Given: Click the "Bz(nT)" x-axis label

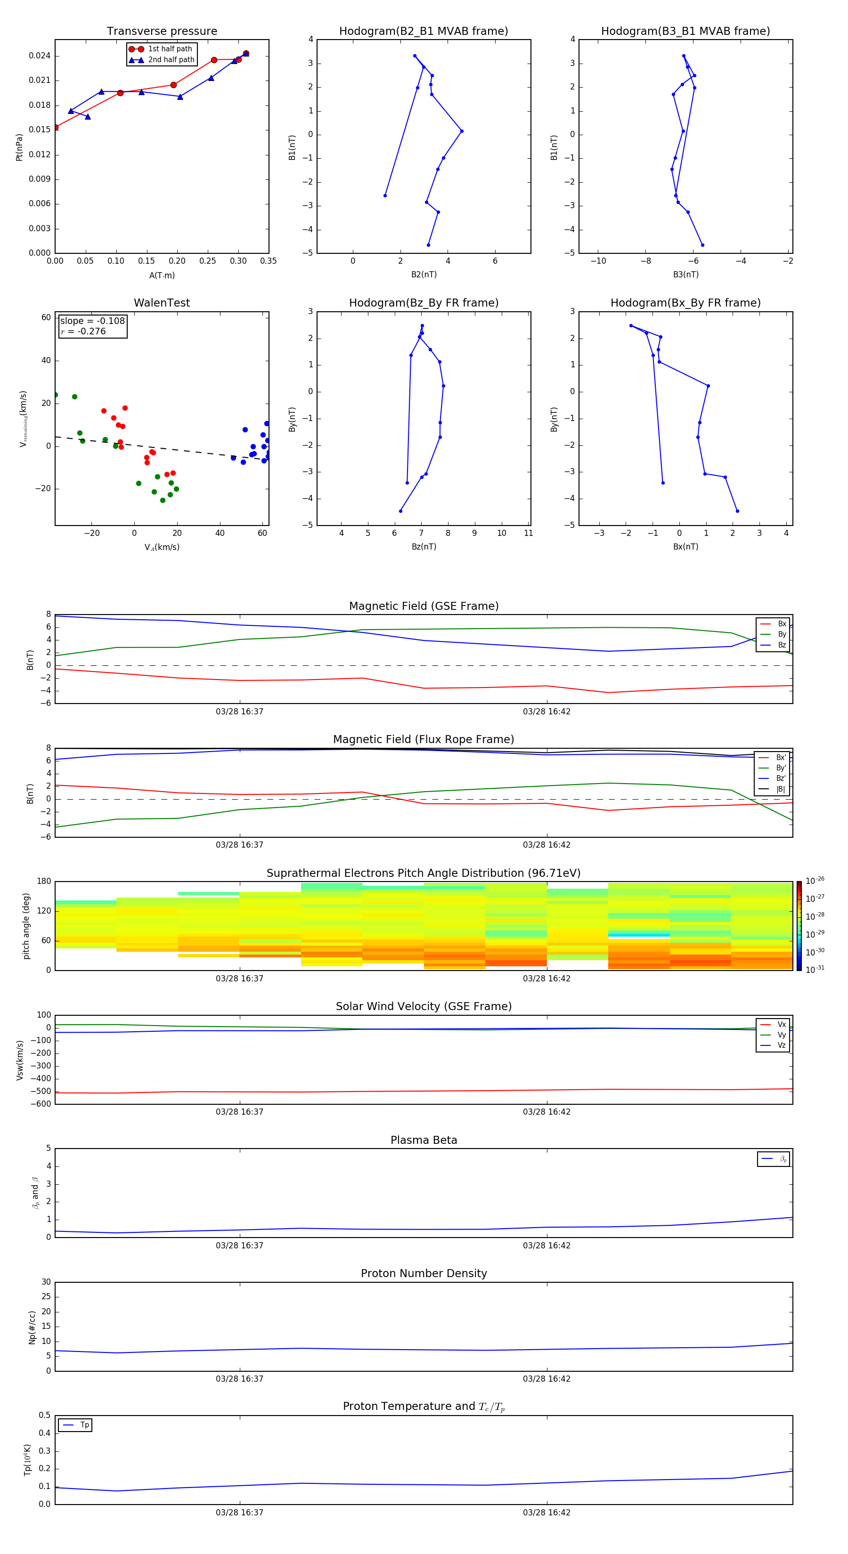Looking at the screenshot, I should (x=424, y=547).
